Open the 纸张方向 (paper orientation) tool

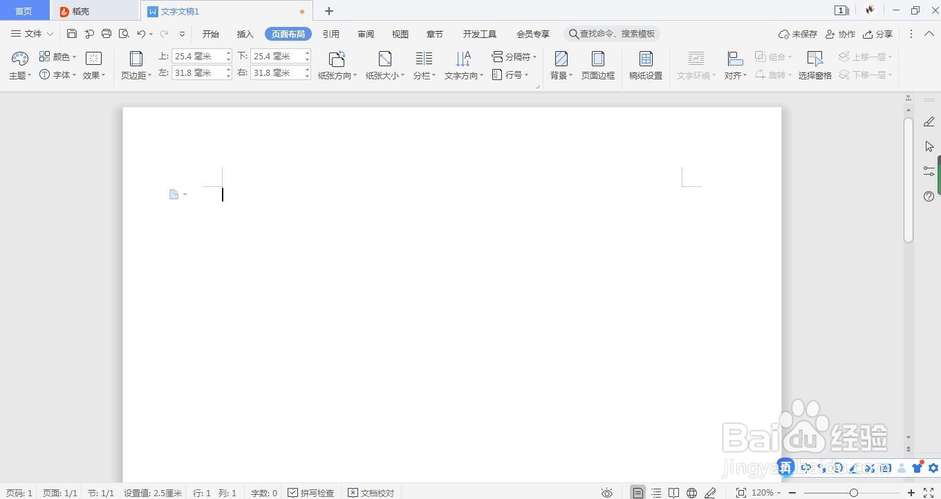click(336, 64)
